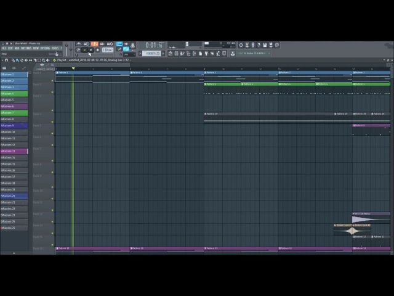Select Pattern 4 in the picker list
This screenshot has height=296, width=394.
coord(14,94)
